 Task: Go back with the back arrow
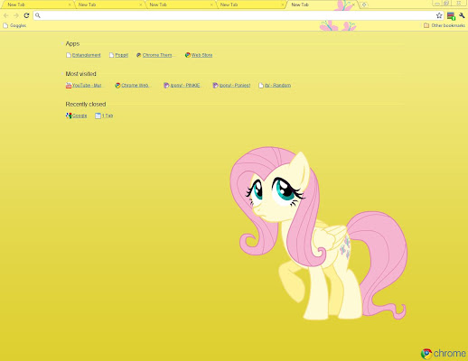[6, 15]
